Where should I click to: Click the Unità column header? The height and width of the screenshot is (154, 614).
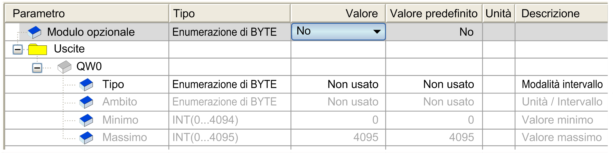click(x=498, y=13)
